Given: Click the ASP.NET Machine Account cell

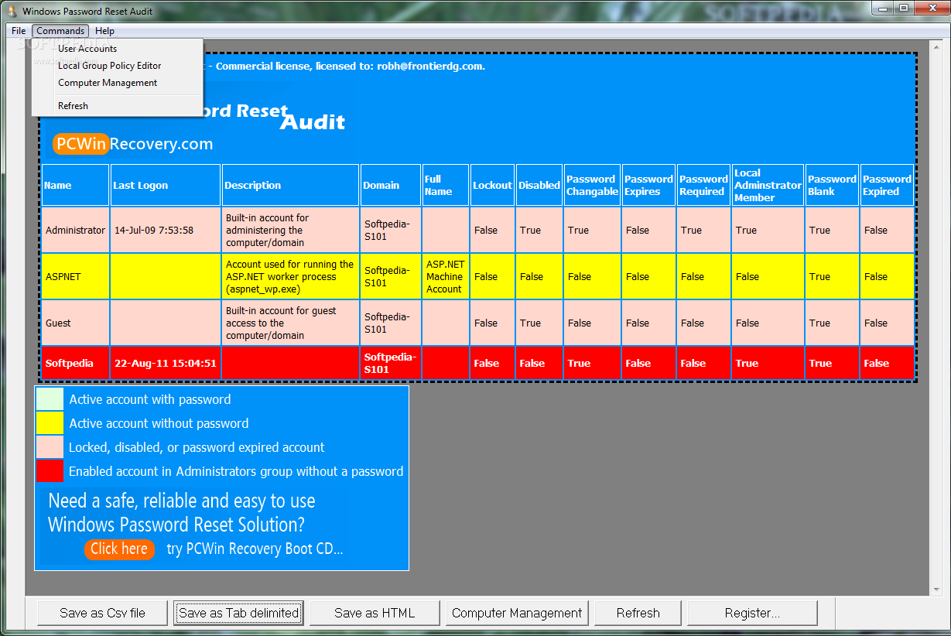Looking at the screenshot, I should pos(446,276).
